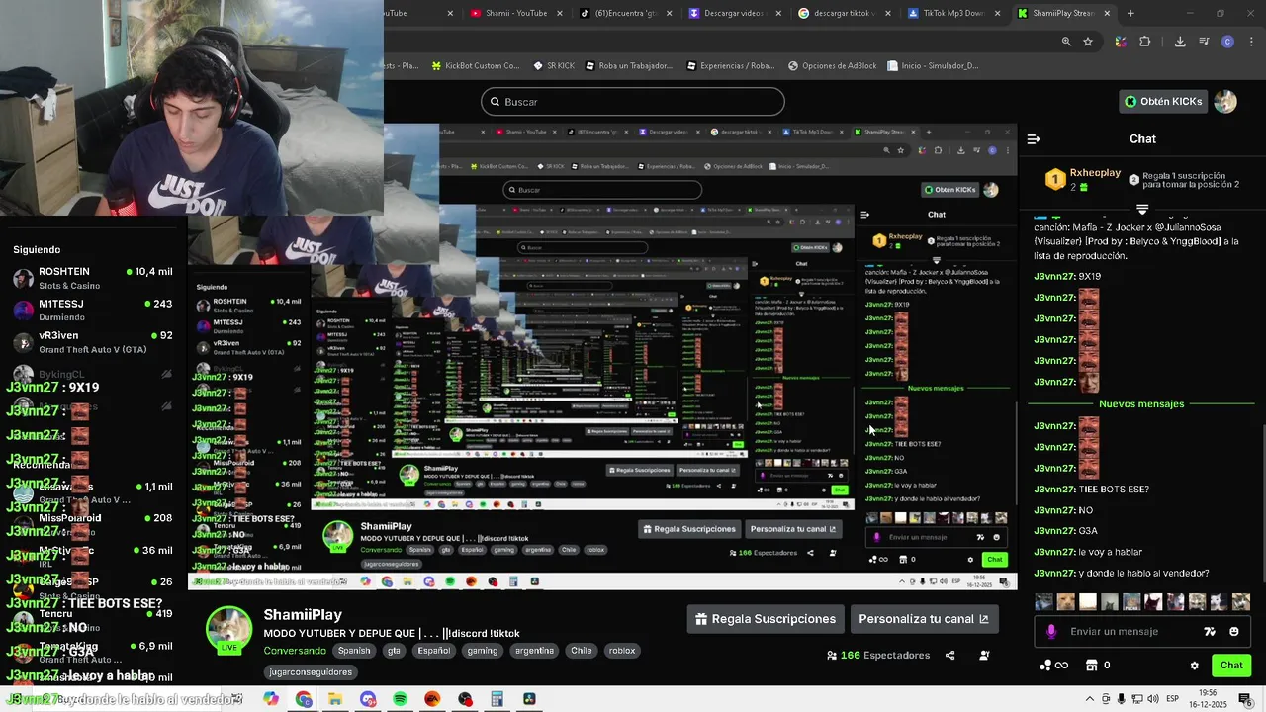Screen dimensions: 1266x712
Task: Open the Conversando category link
Action: [x=295, y=651]
